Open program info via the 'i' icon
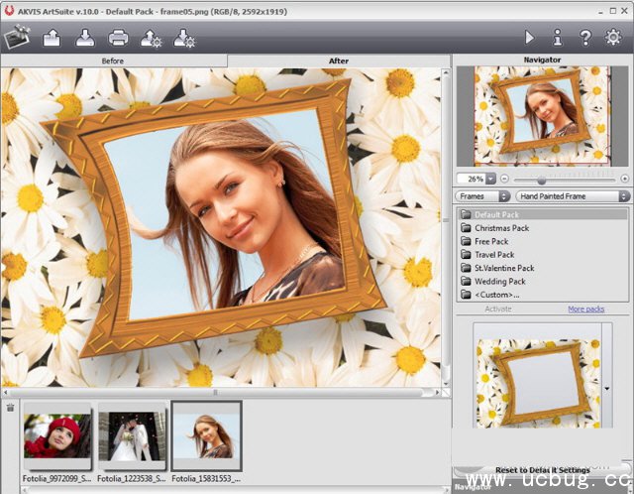634x494 pixels. coord(557,38)
